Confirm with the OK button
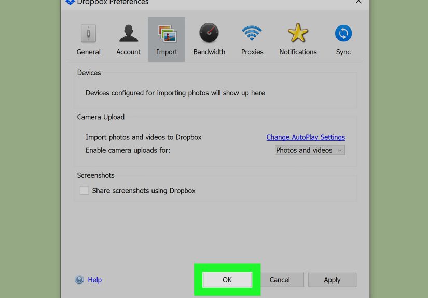Viewport: 428px width, 298px height. coord(227,280)
